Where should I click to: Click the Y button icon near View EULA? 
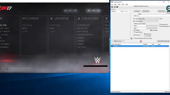7,68
